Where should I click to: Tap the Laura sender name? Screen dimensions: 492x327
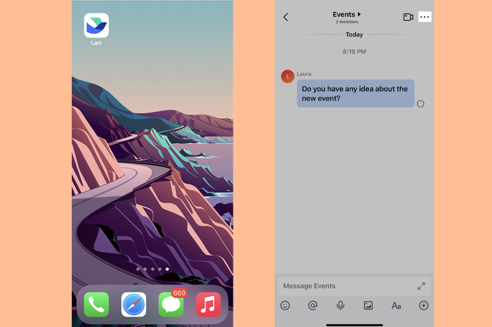pyautogui.click(x=304, y=74)
